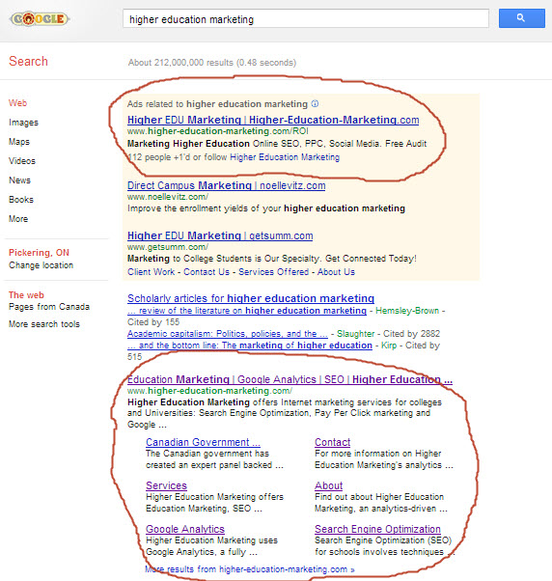Open Higher EDU Marketing getsumm.com ad
Screen dimensions: 552x581
point(220,235)
